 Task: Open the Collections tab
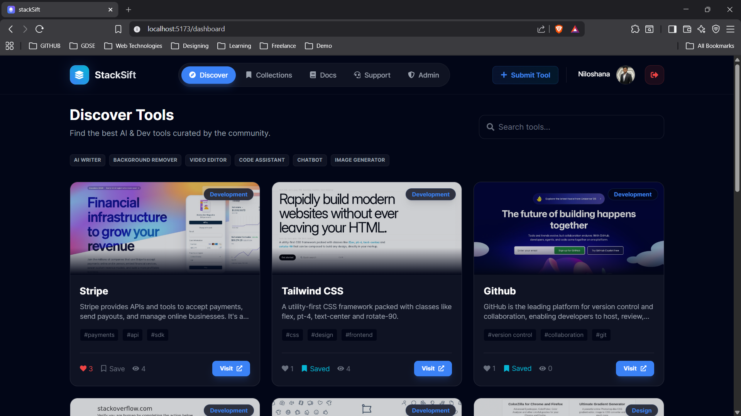tap(269, 75)
